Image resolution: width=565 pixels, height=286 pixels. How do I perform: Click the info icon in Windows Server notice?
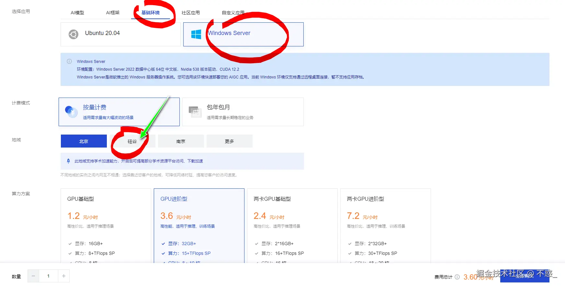(x=69, y=61)
